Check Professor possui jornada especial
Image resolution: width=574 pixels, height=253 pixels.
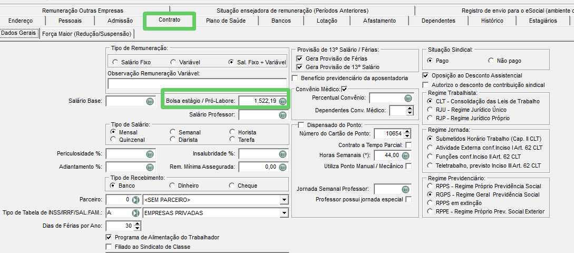[408, 200]
